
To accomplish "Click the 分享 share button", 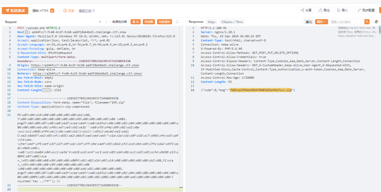I will (x=306, y=10).
